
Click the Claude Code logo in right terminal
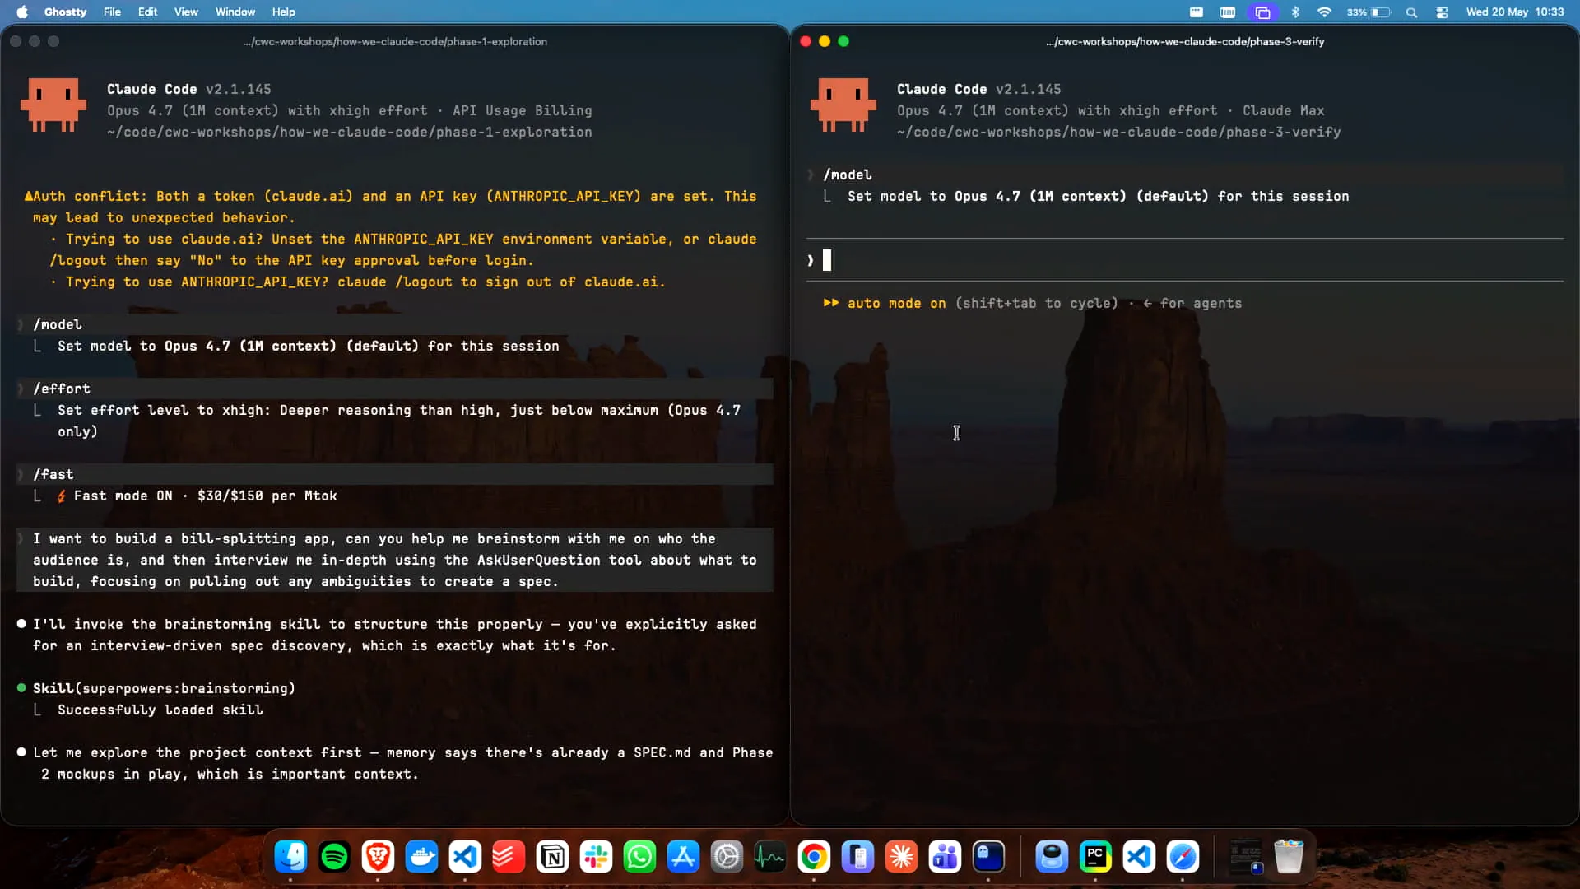click(843, 105)
